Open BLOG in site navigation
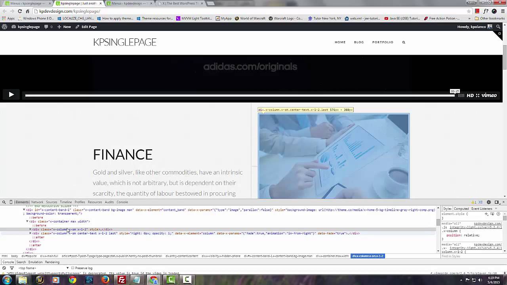 359,42
